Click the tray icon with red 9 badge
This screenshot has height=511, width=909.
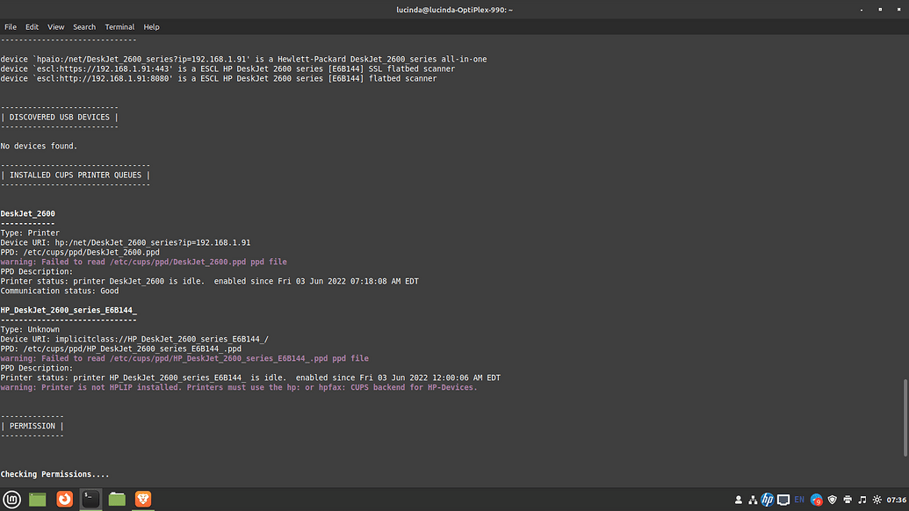817,500
